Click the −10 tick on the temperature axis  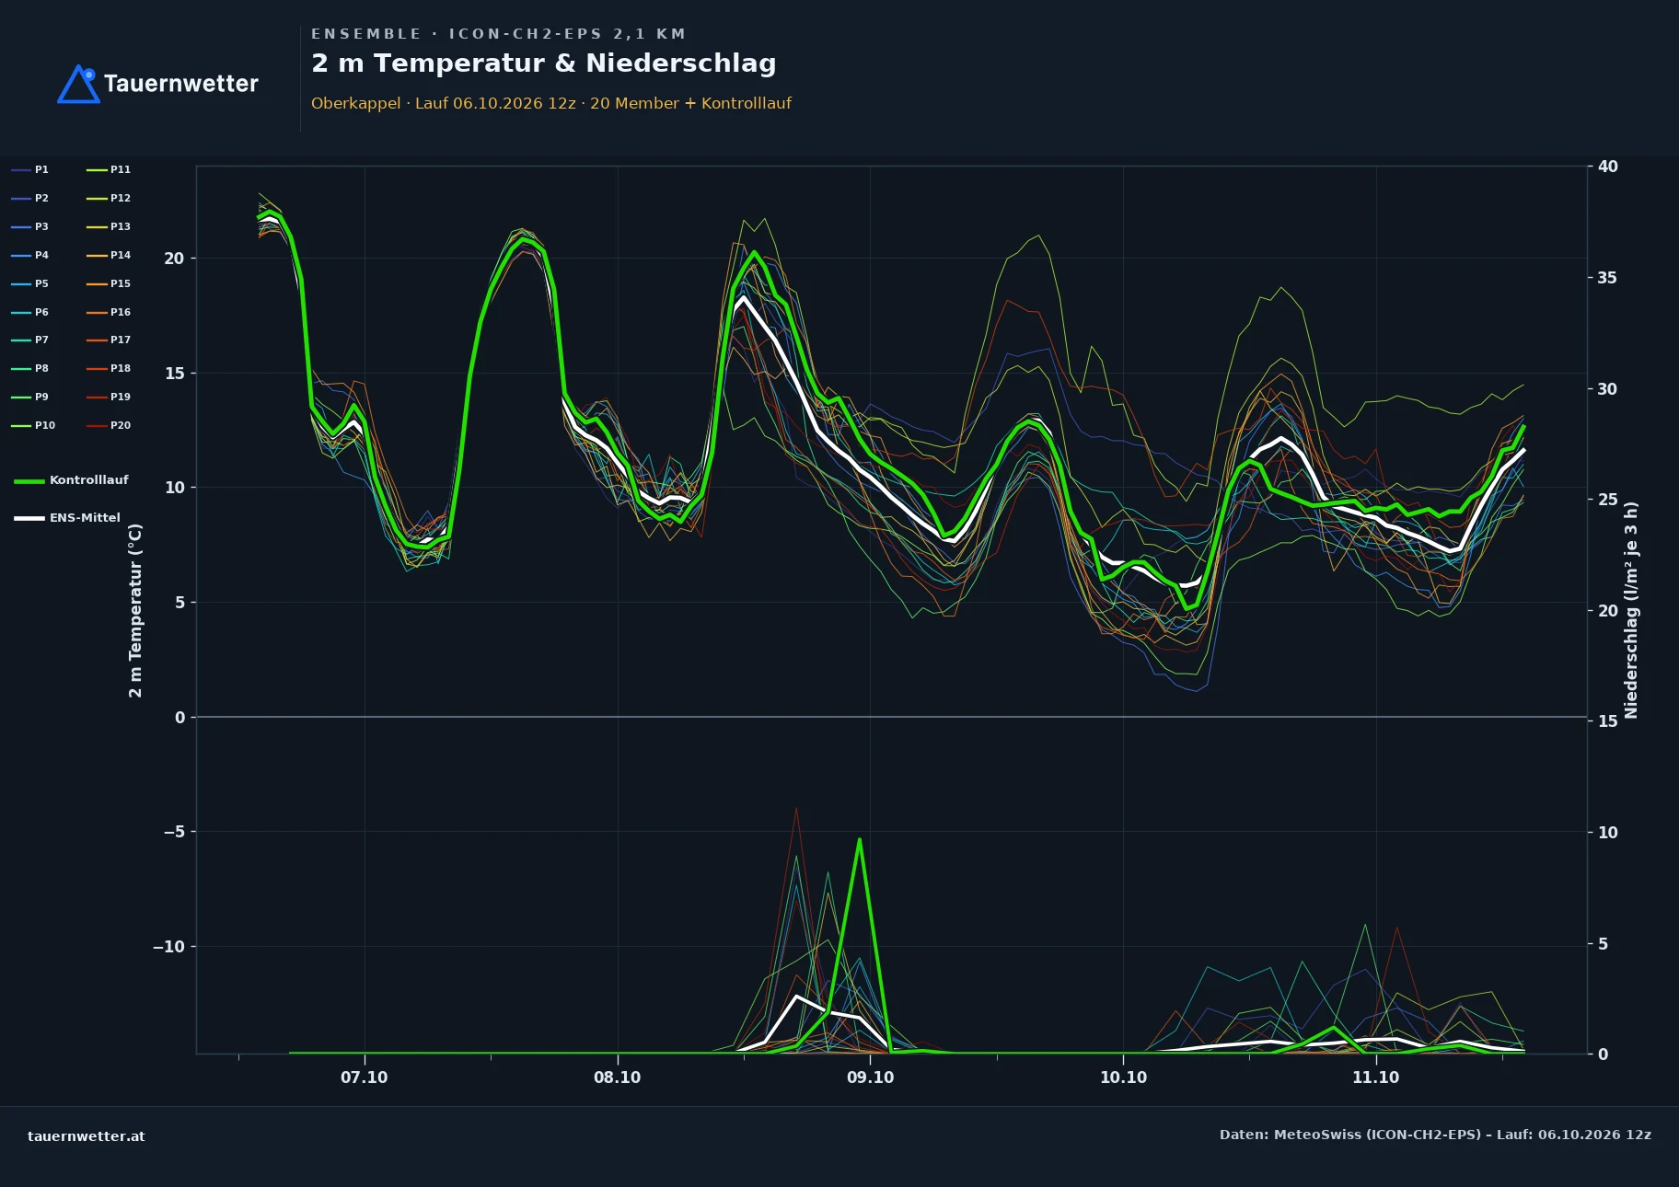168,947
